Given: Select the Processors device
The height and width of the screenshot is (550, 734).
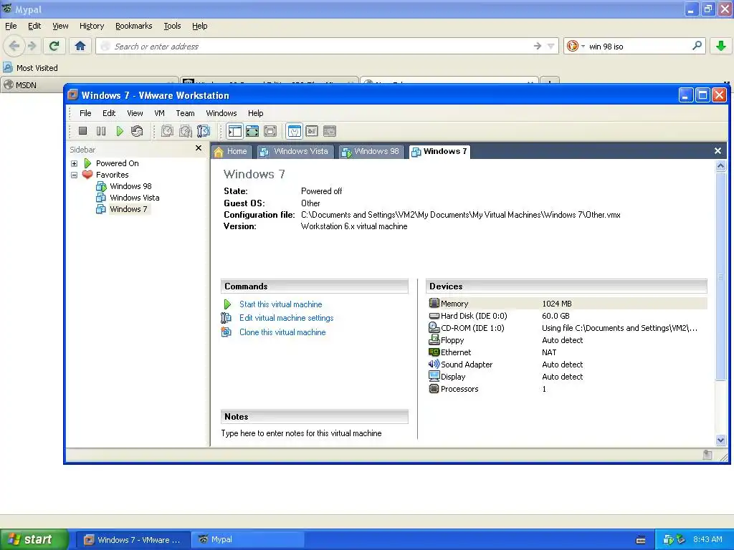Looking at the screenshot, I should coord(567,389).
